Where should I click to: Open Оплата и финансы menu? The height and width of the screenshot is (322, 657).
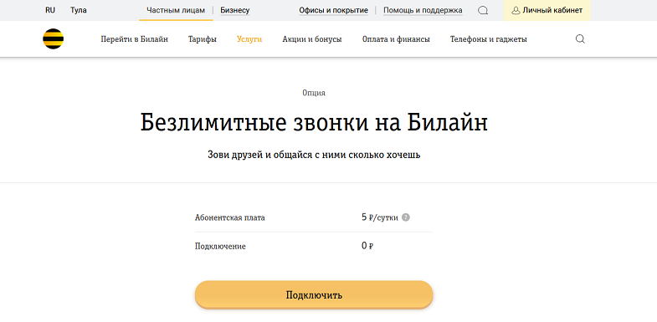396,39
